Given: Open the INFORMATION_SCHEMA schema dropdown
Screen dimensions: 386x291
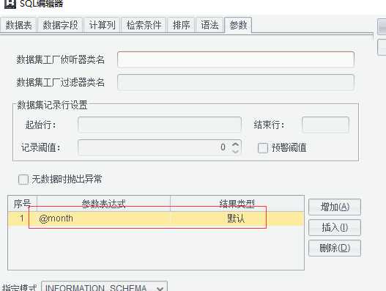Looking at the screenshot, I should point(105,287).
